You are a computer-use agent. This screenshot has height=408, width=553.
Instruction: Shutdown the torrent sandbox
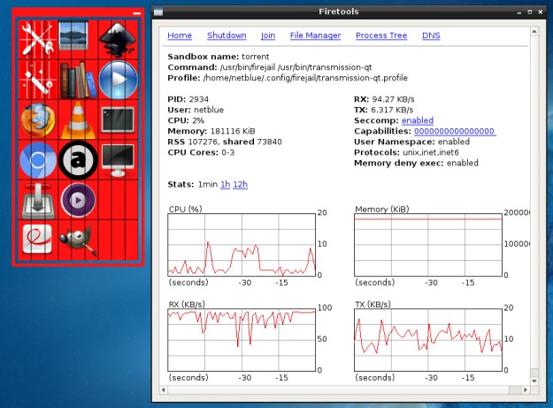[x=227, y=35]
